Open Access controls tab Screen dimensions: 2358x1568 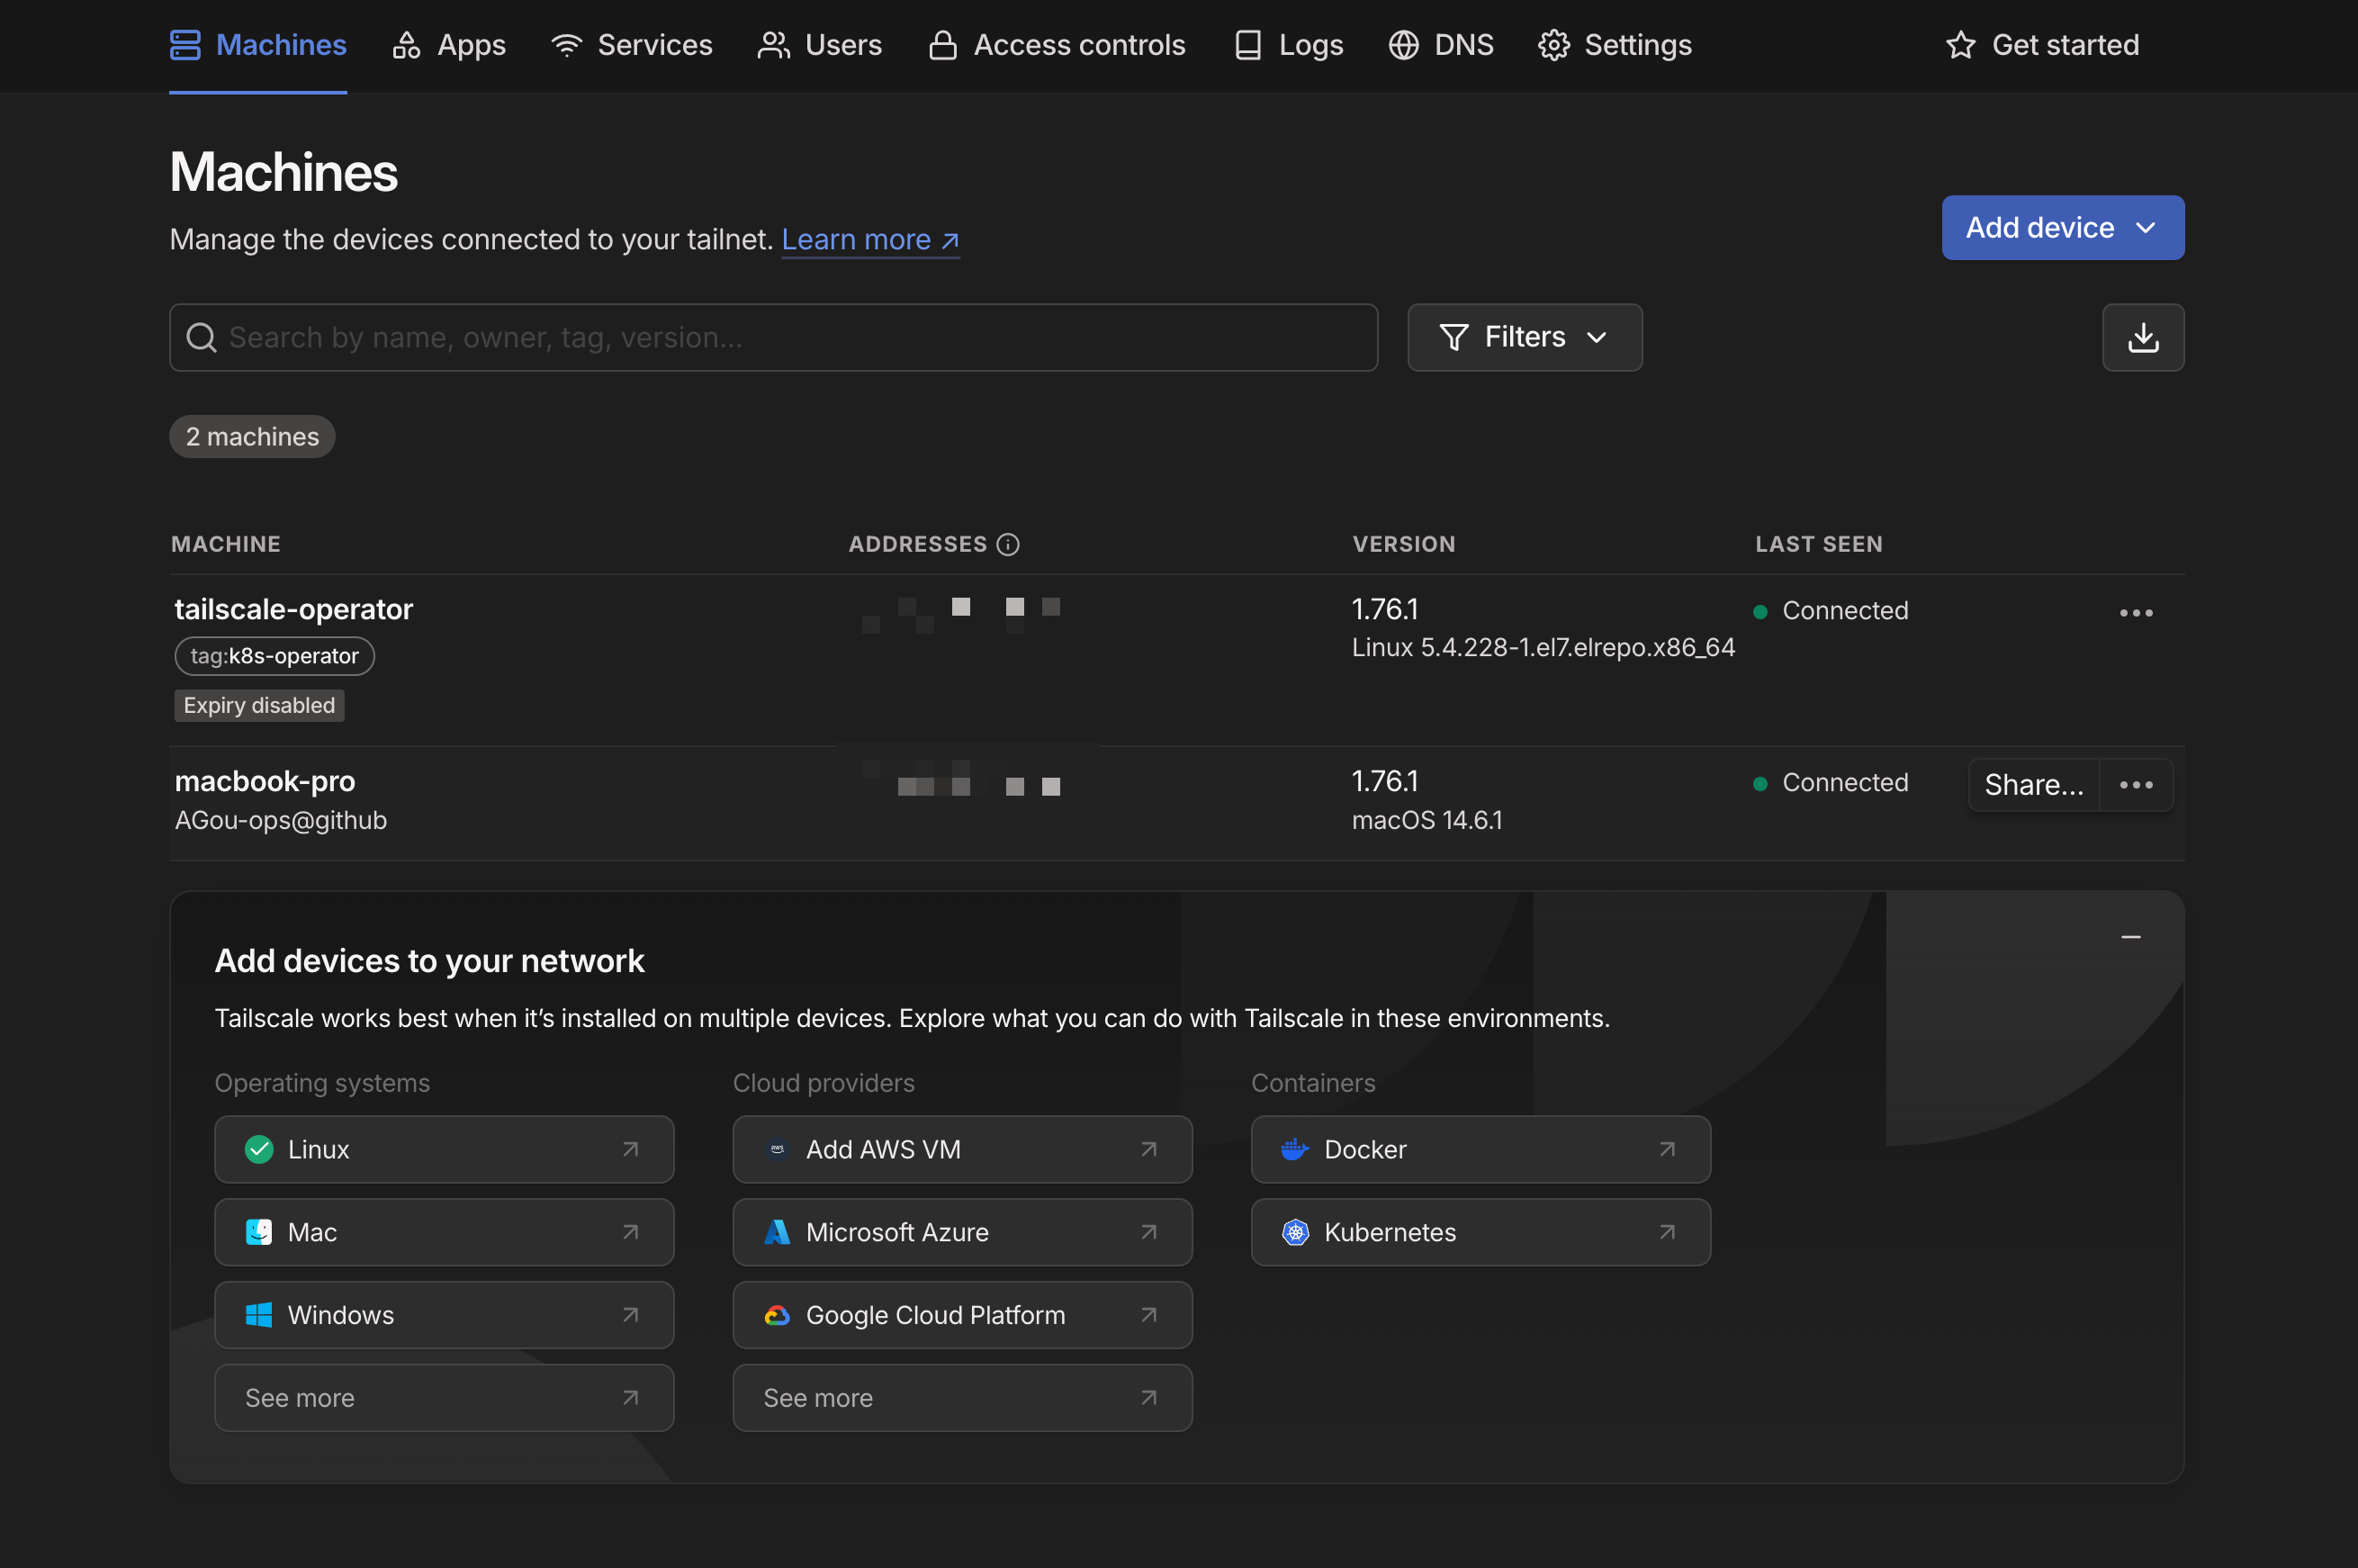[1057, 45]
